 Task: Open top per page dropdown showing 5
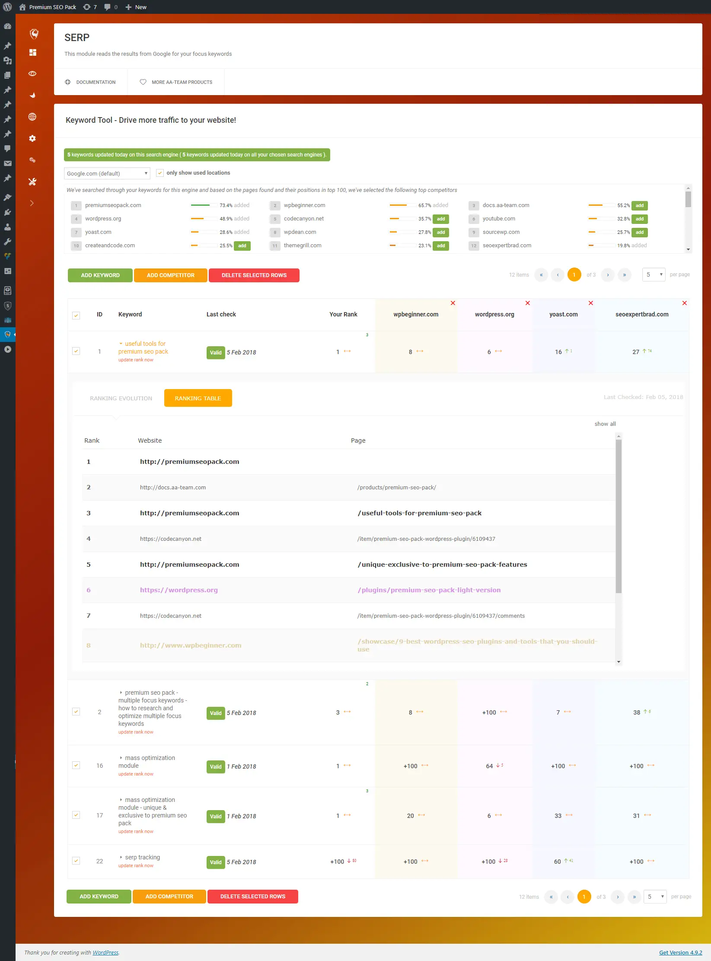pyautogui.click(x=654, y=275)
